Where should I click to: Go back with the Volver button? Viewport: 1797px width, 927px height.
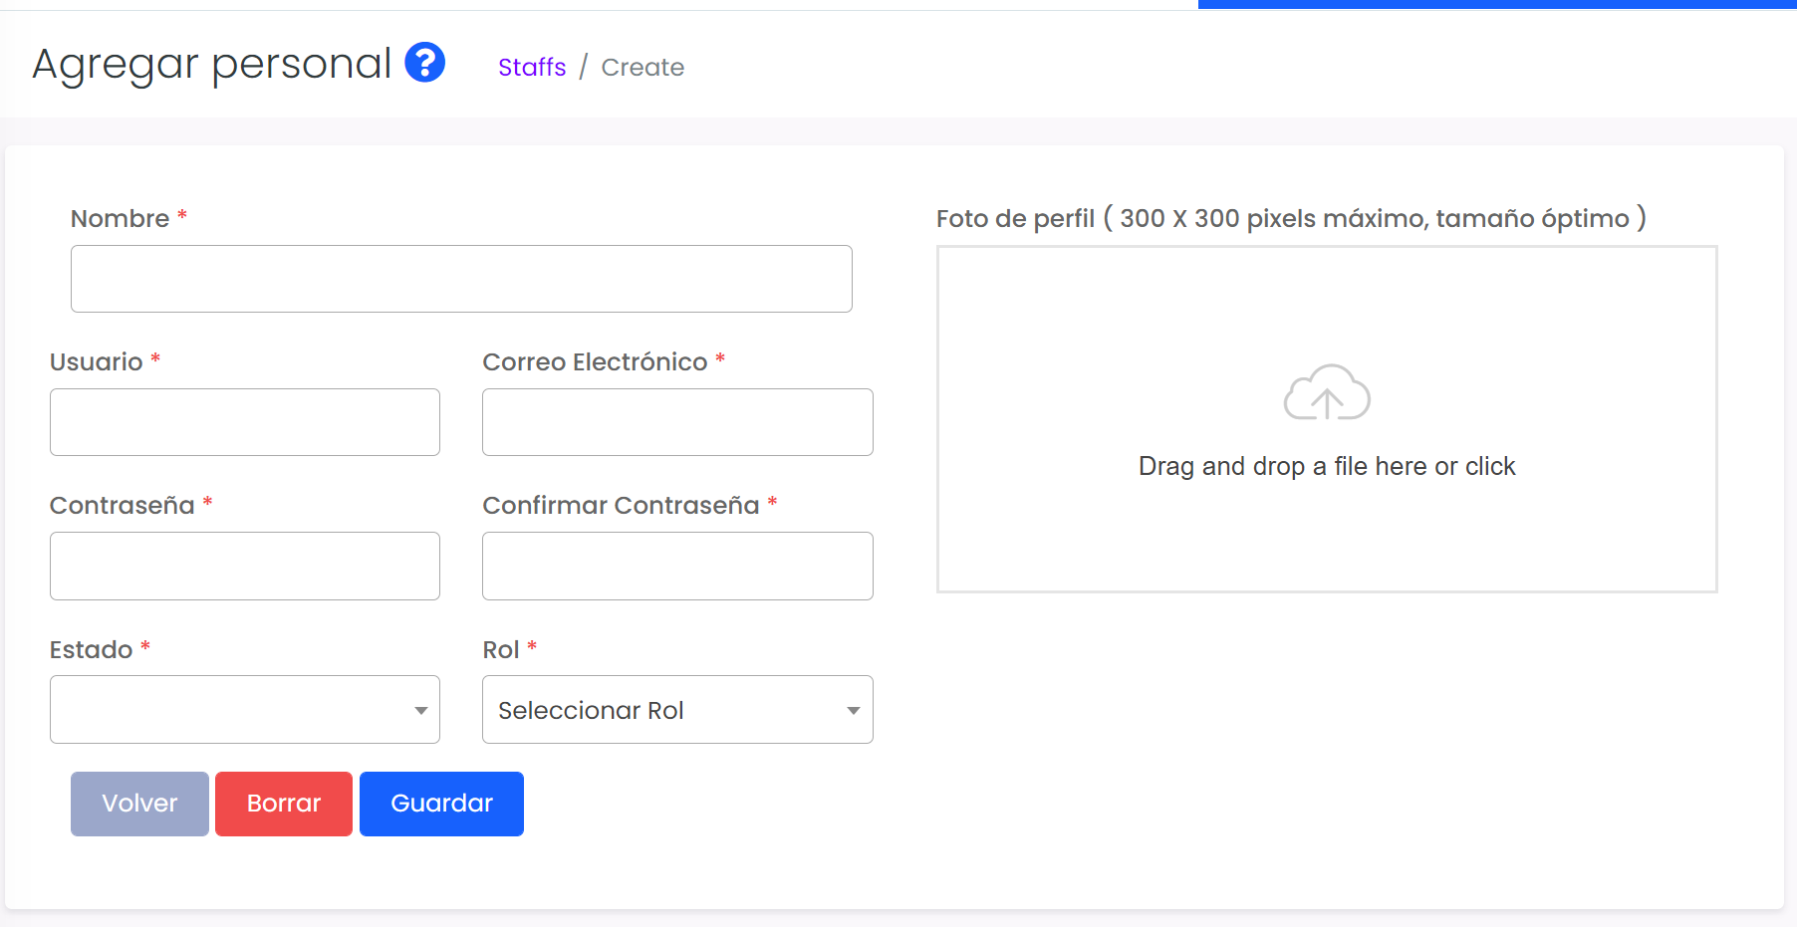coord(139,804)
